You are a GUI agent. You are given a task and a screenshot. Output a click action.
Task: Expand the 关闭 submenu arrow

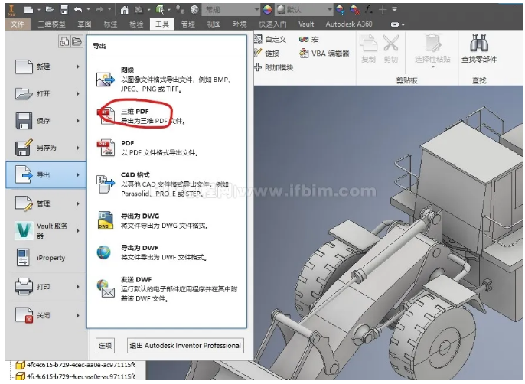pyautogui.click(x=78, y=315)
